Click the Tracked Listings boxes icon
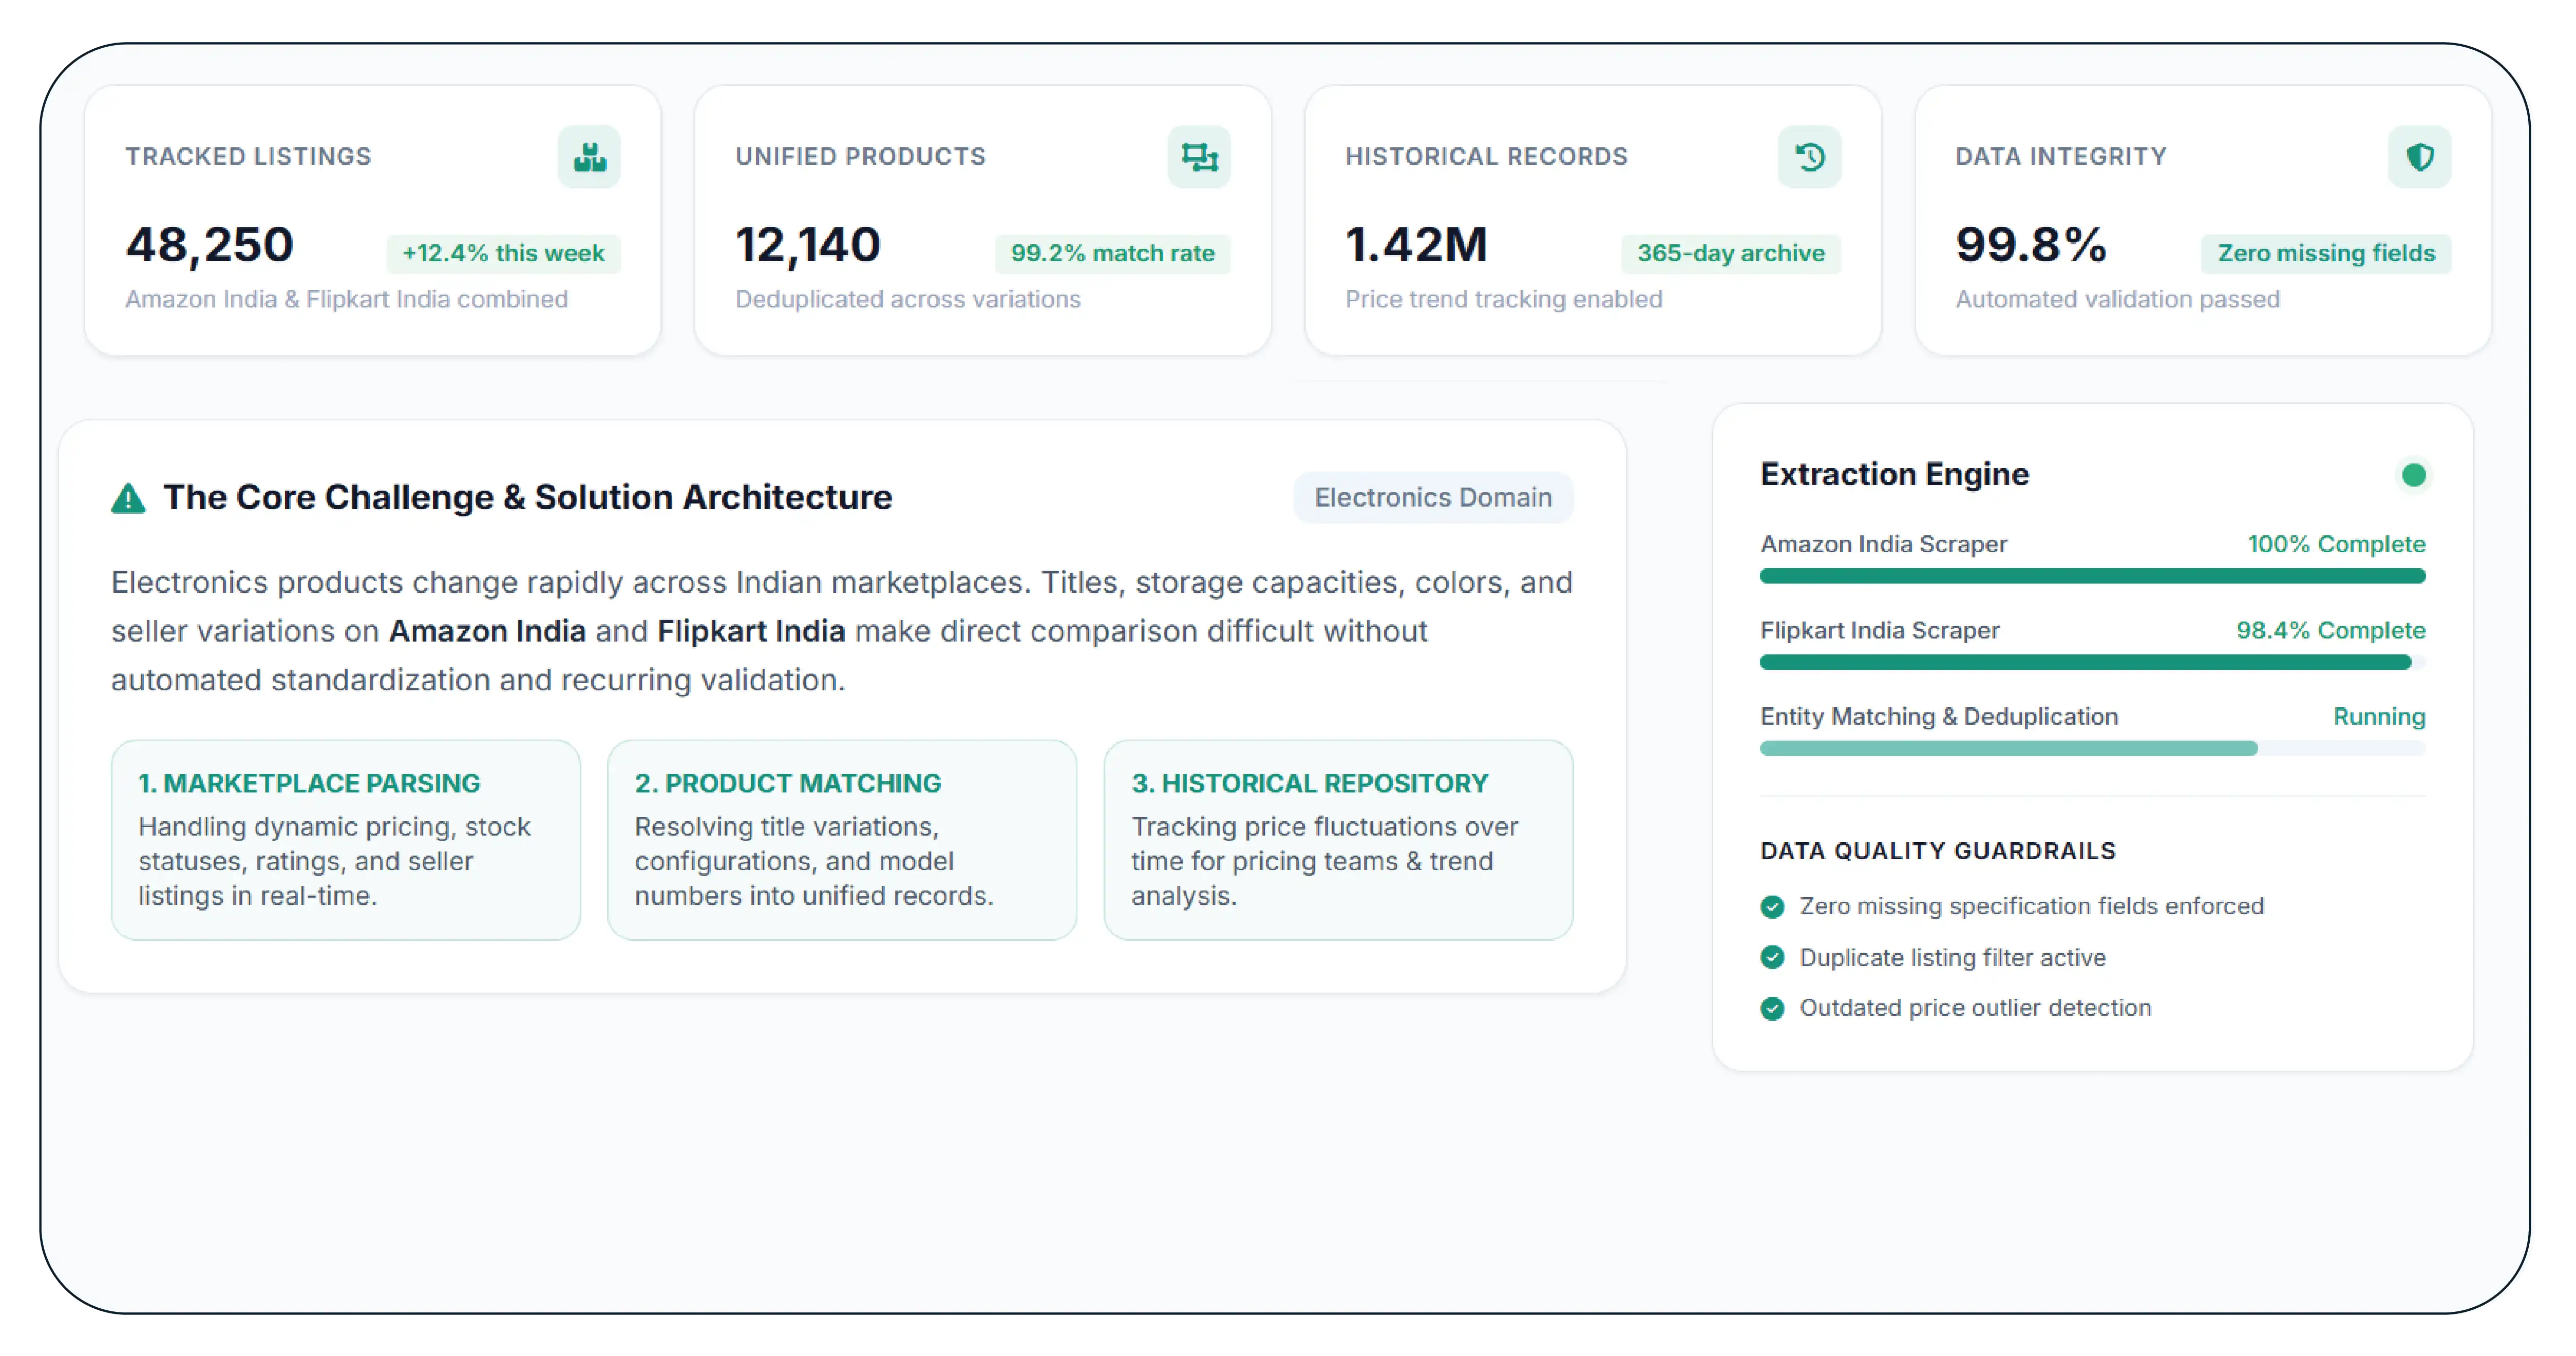 589,157
